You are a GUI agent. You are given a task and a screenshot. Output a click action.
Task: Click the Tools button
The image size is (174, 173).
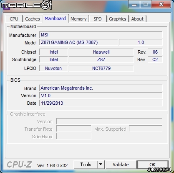(86, 165)
